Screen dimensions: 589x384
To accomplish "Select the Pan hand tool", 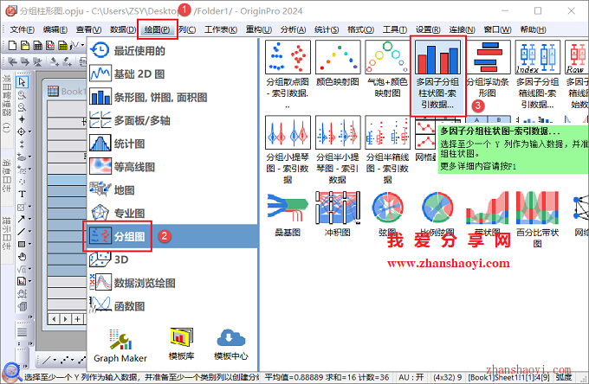I will 22,257.
